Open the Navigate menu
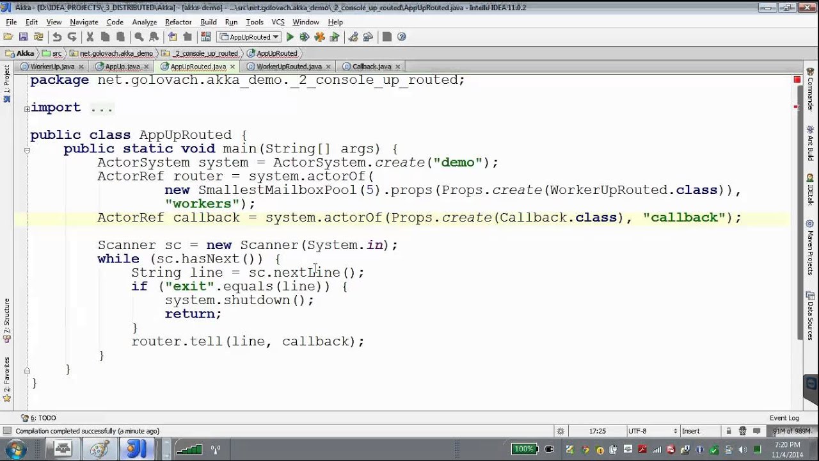Viewport: 819px width, 461px height. [84, 22]
